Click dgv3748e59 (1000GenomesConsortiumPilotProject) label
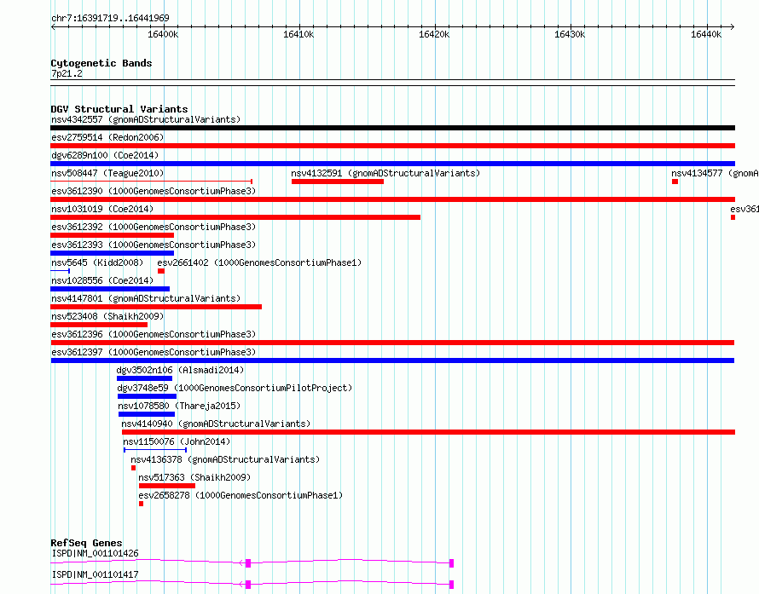Viewport: 759px width, 594px height. click(235, 388)
